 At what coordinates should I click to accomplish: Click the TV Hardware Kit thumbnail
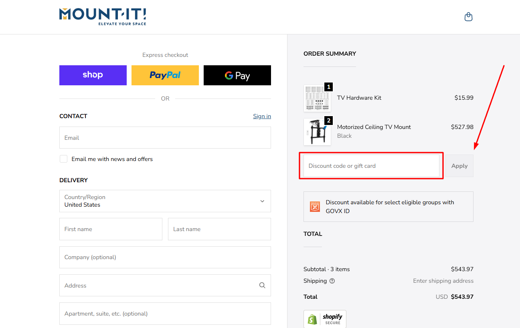click(x=317, y=98)
